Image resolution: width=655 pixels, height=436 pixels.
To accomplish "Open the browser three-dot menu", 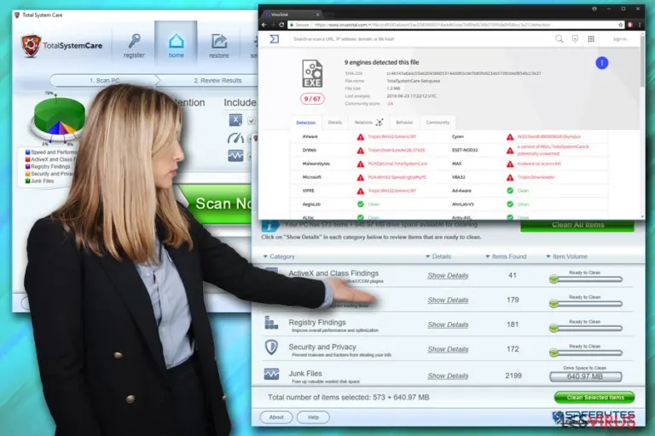I will [639, 25].
